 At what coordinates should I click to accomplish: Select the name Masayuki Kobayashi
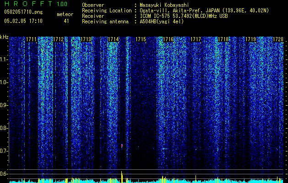tap(164, 5)
